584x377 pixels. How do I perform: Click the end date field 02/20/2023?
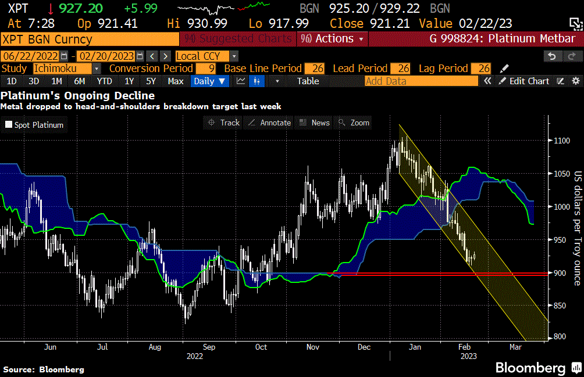click(106, 56)
